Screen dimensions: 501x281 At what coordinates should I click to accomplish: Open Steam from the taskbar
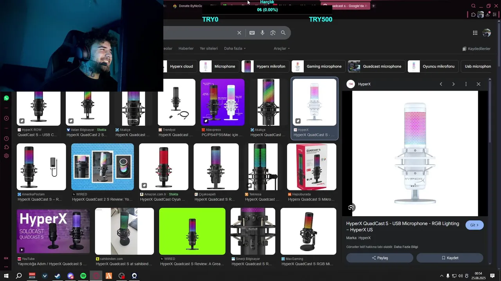pos(58,276)
